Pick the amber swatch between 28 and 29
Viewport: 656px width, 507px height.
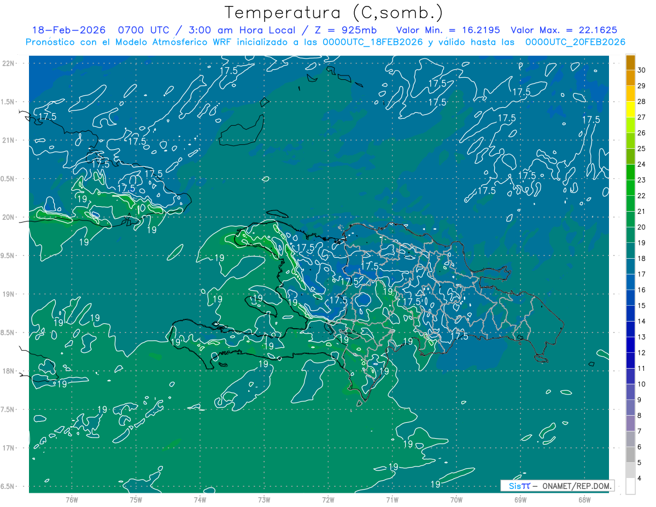[x=630, y=94]
